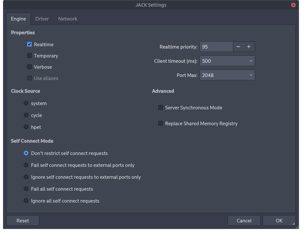Check Server Synchronous Mode
Image resolution: width=302 pixels, height=232 pixels.
161,108
